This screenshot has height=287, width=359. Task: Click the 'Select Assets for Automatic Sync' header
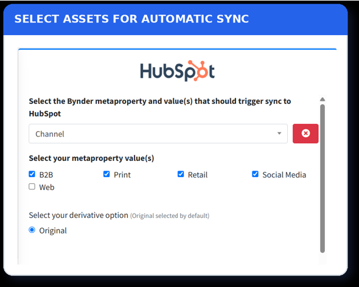131,19
